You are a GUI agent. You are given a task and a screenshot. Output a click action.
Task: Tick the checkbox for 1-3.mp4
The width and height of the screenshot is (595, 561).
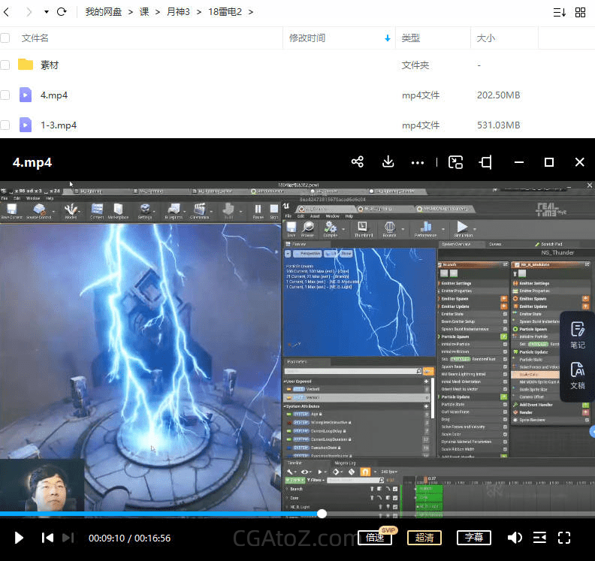click(x=5, y=125)
